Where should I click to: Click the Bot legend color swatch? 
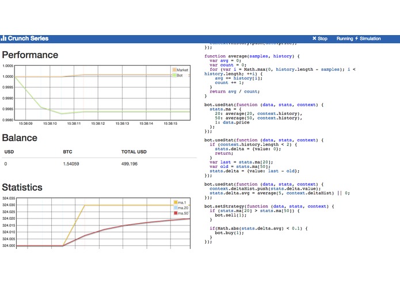coord(174,75)
